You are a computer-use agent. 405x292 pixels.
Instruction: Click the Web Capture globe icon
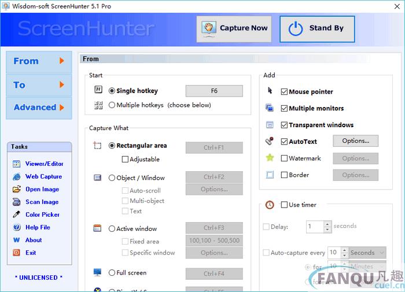(x=16, y=177)
